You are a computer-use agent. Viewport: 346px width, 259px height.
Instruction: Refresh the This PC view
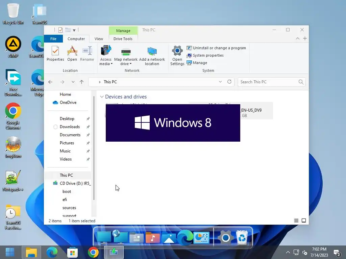click(229, 82)
